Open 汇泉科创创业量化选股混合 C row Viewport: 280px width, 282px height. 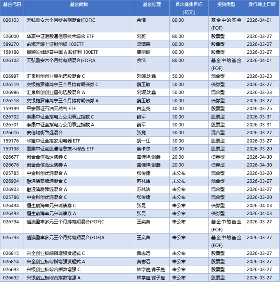[x=58, y=76]
